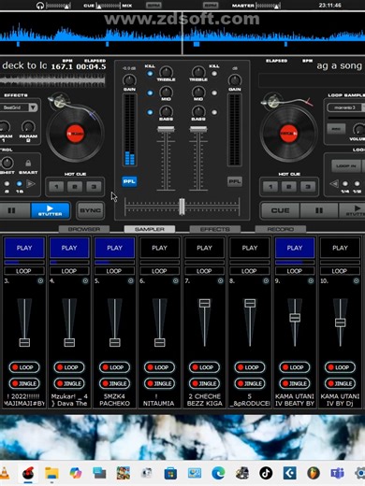Set slot 3 to Jingle mode
The image size is (365, 486).
24,383
